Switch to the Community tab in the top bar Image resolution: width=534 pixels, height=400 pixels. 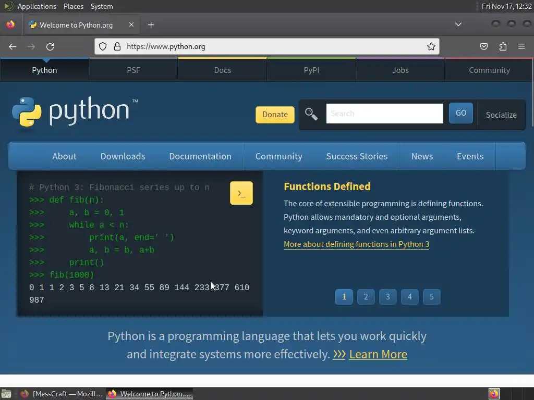[x=489, y=70]
